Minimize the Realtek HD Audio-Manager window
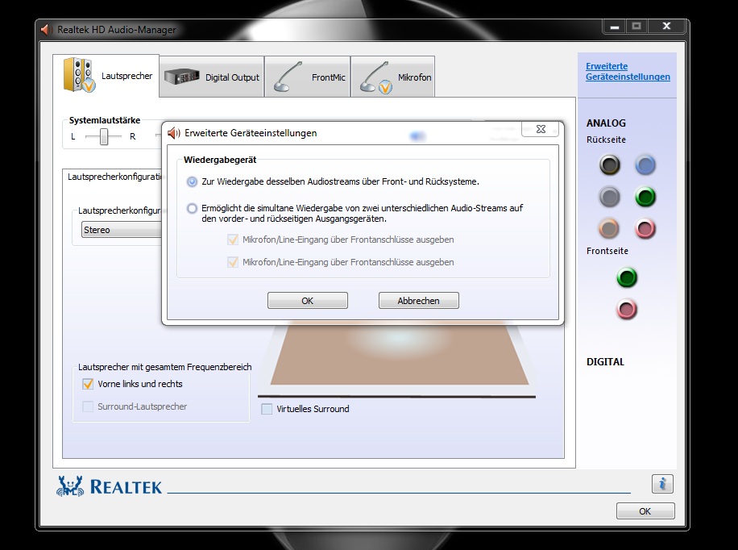This screenshot has height=550, width=738. click(x=614, y=27)
